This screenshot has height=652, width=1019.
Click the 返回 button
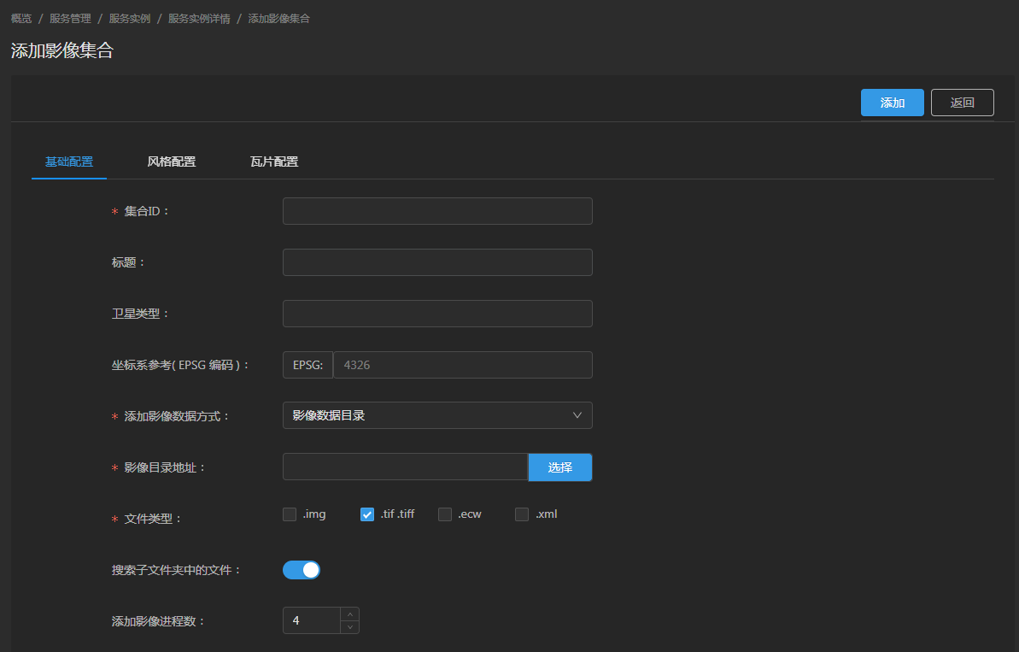[x=962, y=102]
